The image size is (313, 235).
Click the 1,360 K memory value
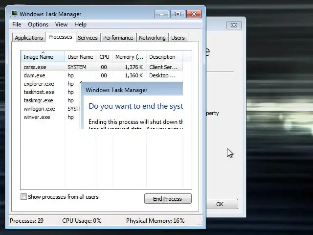134,75
